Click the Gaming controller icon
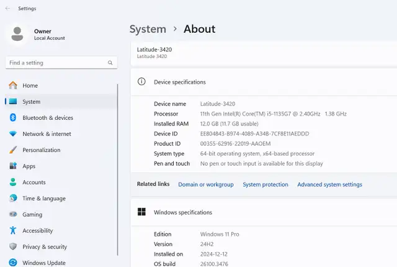The image size is (397, 267). tap(13, 214)
